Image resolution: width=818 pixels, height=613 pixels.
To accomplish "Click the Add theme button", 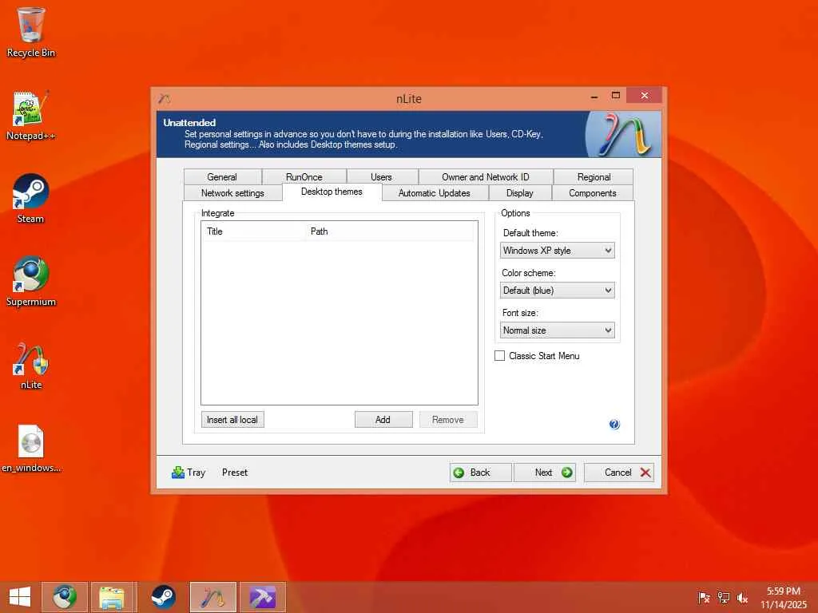I will pyautogui.click(x=383, y=420).
